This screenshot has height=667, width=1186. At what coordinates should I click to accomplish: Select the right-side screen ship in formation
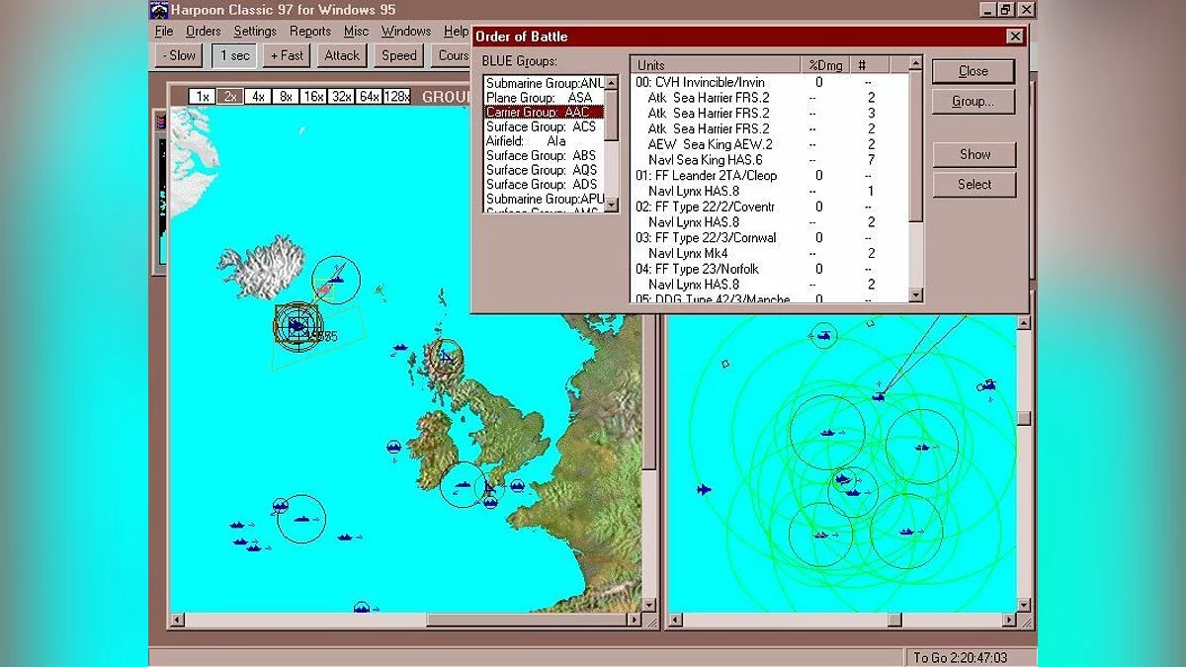(921, 447)
